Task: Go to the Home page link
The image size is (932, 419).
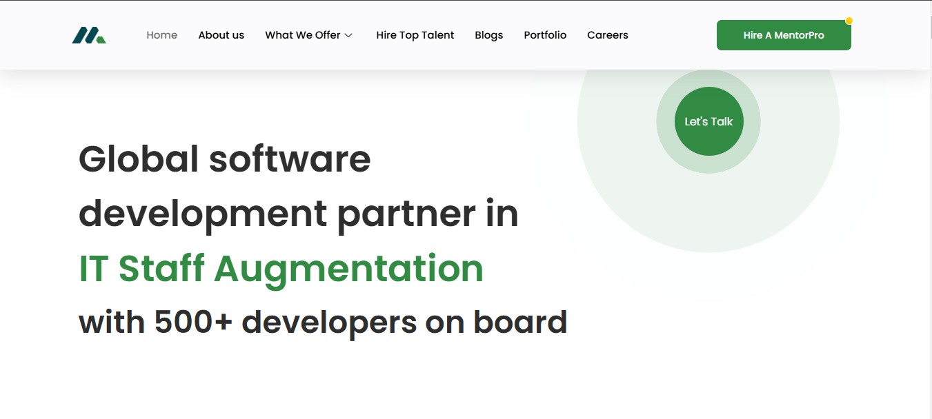Action: [x=161, y=35]
